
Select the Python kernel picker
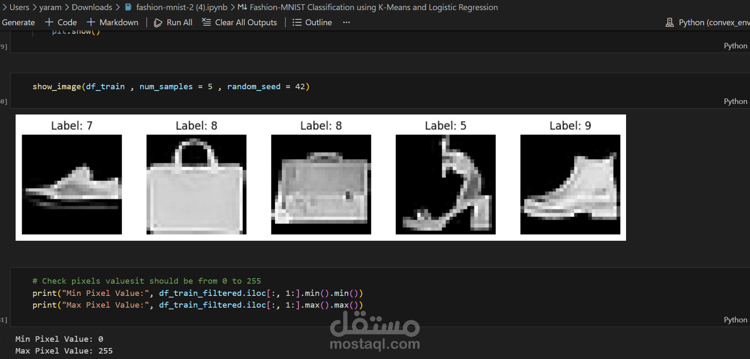click(707, 22)
